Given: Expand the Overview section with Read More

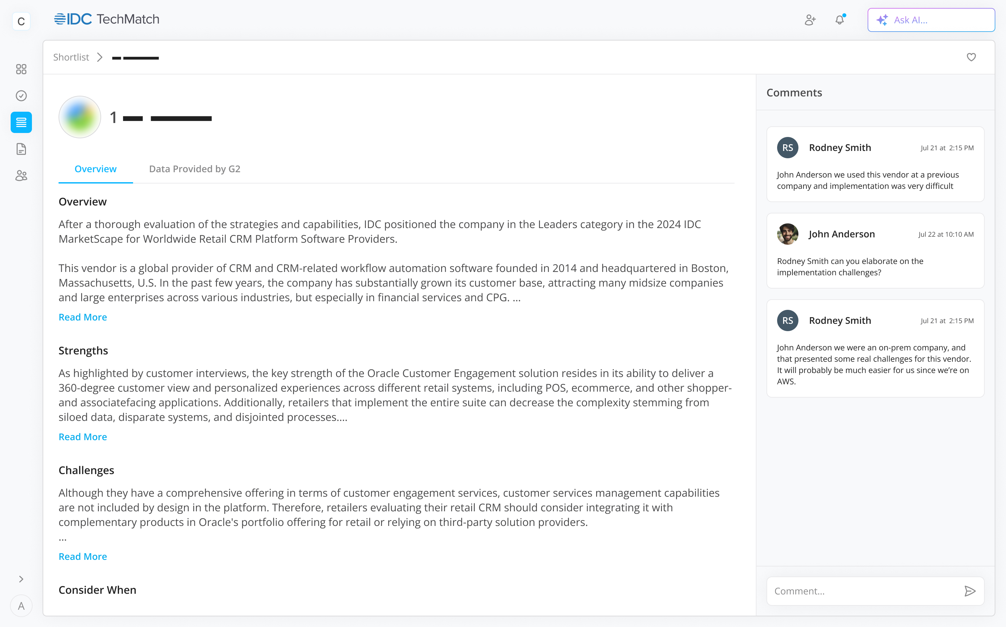Looking at the screenshot, I should [83, 317].
